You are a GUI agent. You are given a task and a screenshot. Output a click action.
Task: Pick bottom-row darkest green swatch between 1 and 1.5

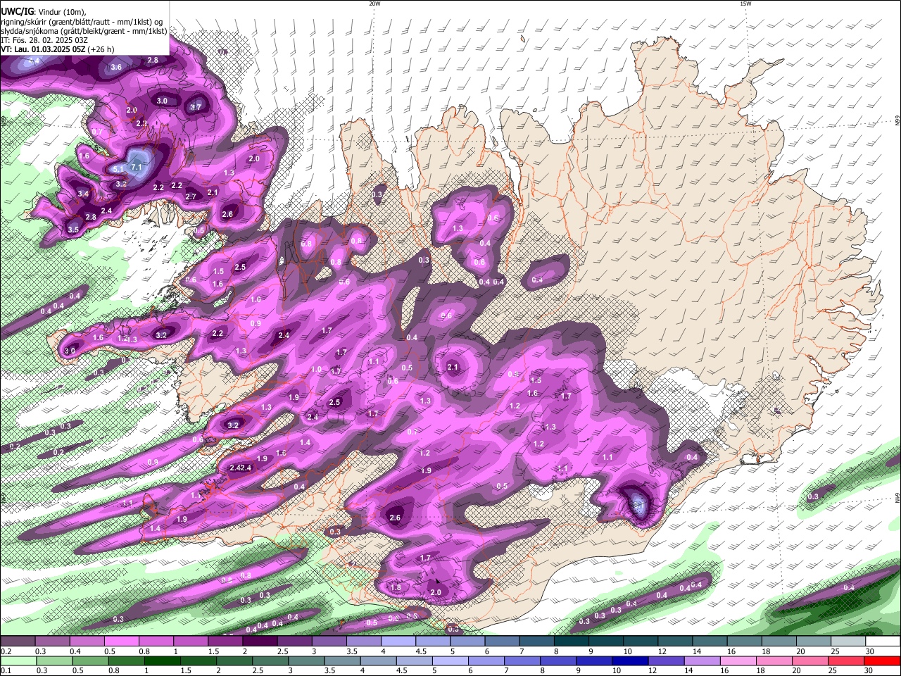pyautogui.click(x=162, y=661)
